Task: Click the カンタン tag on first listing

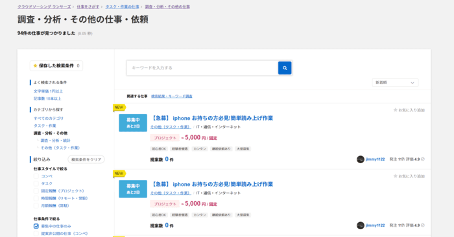Action: click(200, 149)
